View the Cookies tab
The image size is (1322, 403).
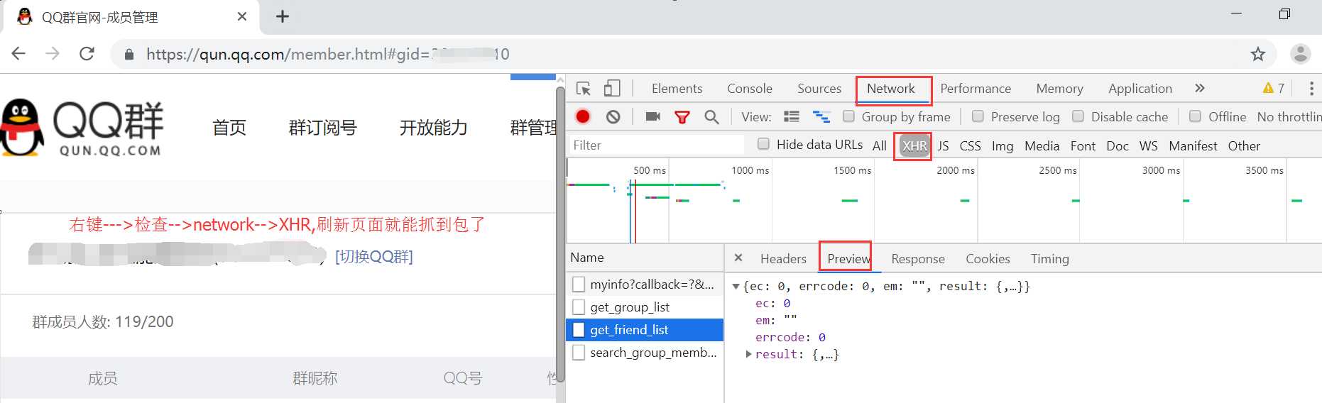tap(987, 259)
